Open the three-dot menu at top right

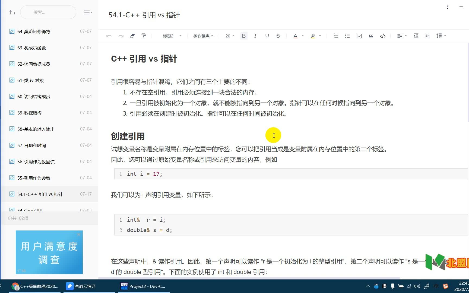447,7
